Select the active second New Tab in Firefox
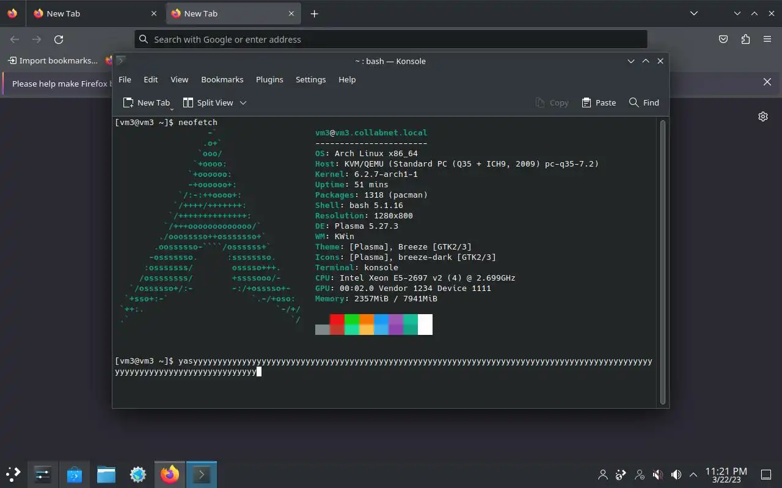This screenshot has height=488, width=782. pos(233,13)
